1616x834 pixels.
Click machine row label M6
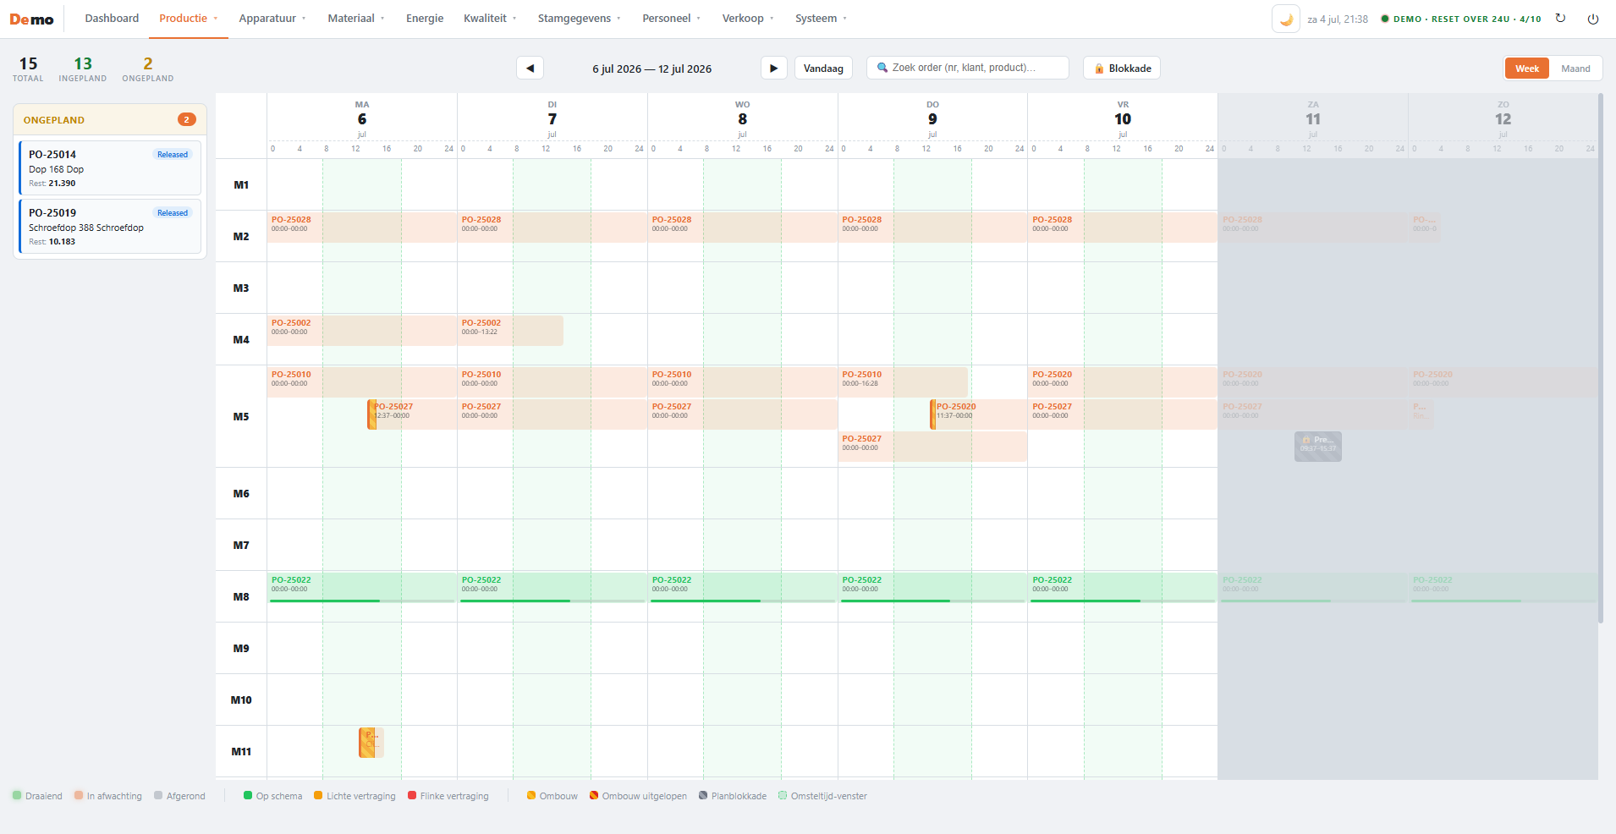241,494
